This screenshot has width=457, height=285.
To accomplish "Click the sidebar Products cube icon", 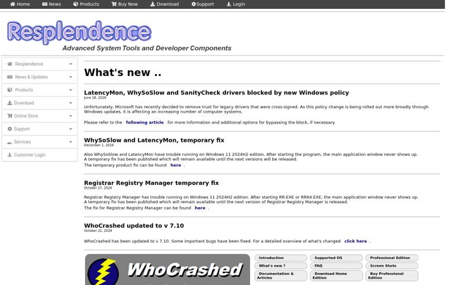I will (10, 90).
